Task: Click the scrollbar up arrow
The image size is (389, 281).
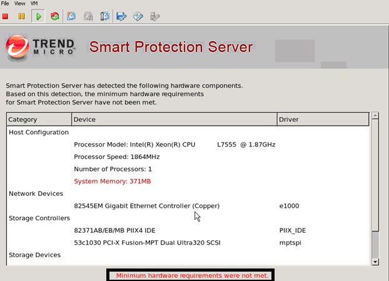Action: pyautogui.click(x=375, y=116)
